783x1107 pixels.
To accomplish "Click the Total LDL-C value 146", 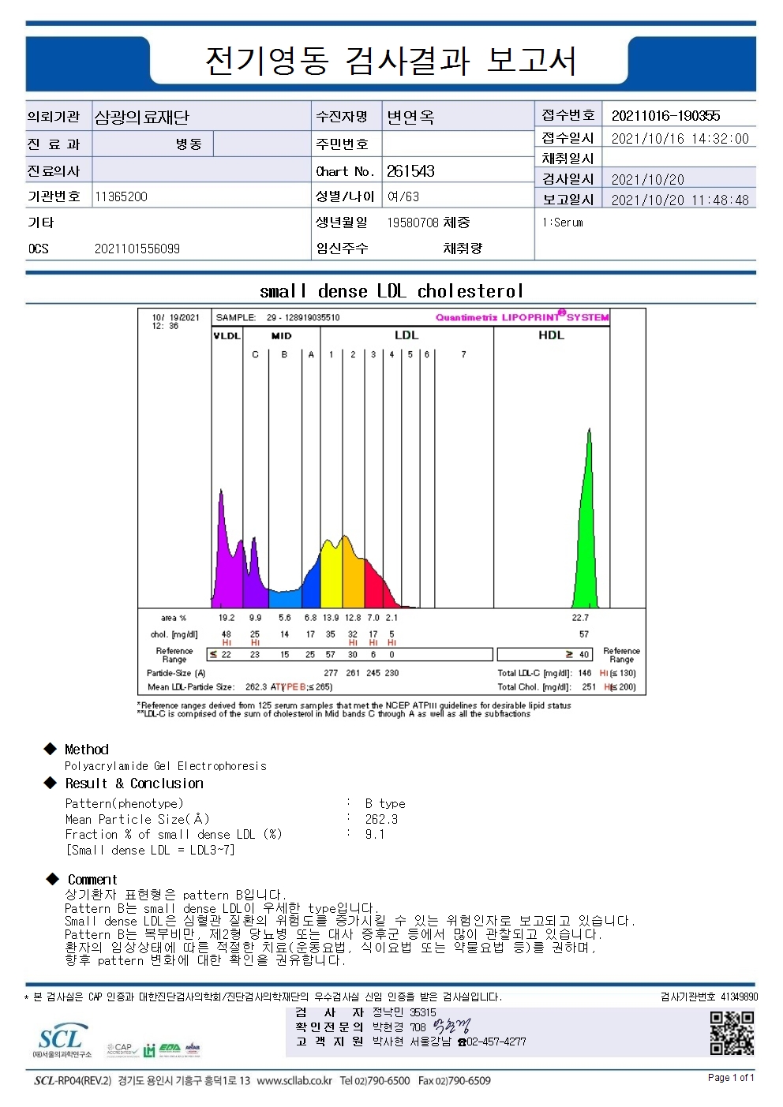I will pos(585,673).
